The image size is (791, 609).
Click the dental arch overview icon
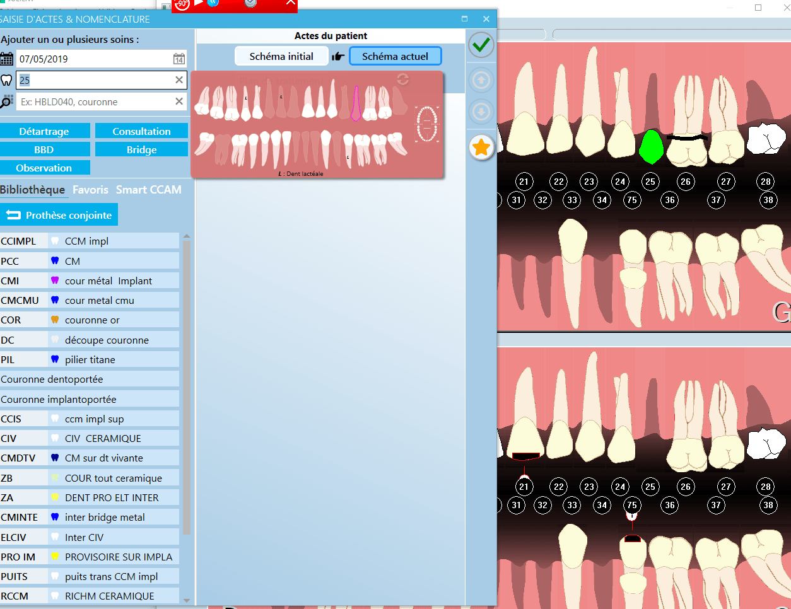426,124
